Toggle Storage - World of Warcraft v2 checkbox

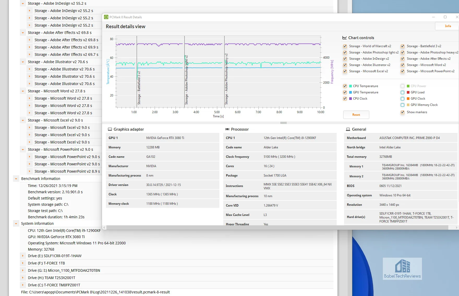click(345, 46)
